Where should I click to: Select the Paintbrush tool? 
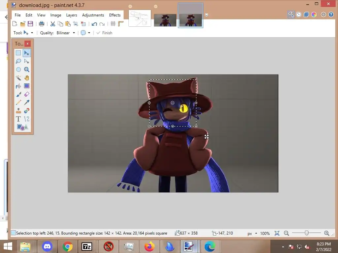(x=18, y=94)
